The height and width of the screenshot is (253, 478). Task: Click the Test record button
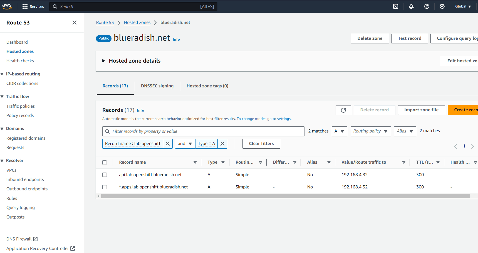tap(409, 38)
